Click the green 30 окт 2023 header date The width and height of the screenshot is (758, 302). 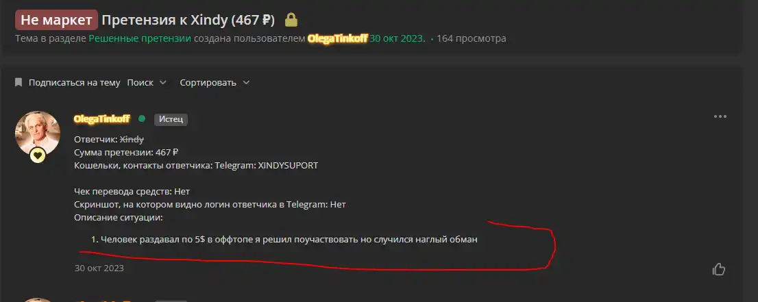click(396, 38)
